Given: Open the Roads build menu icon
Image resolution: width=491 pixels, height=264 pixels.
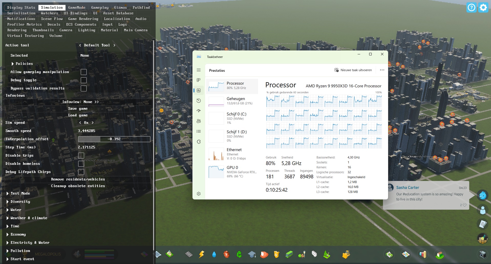Looking at the screenshot, I should [189, 254].
